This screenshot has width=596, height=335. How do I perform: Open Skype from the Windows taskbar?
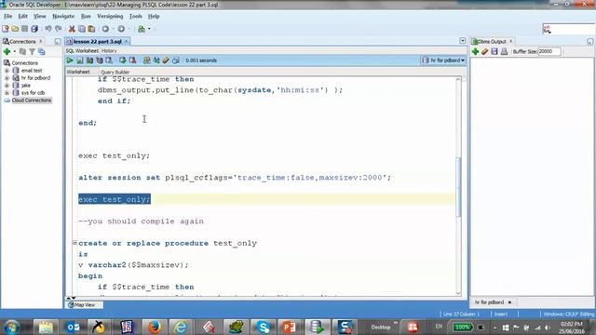tap(263, 327)
